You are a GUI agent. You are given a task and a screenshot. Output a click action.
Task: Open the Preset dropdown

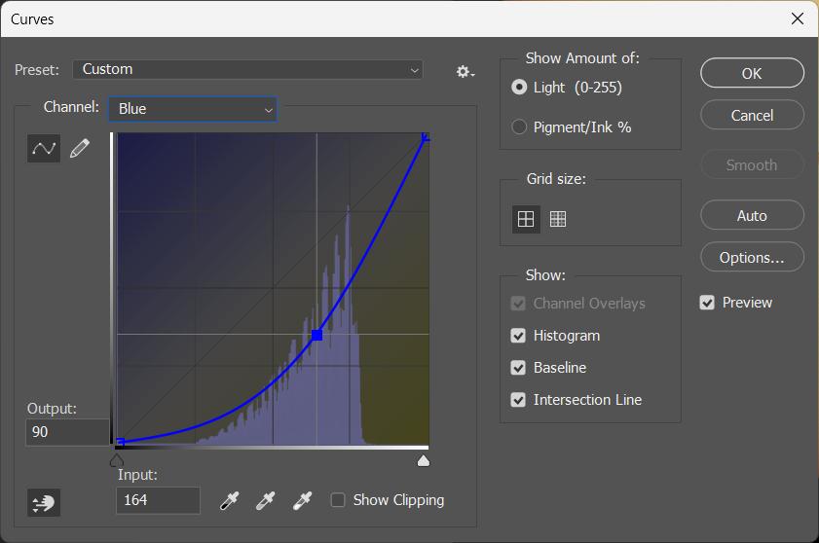(247, 69)
